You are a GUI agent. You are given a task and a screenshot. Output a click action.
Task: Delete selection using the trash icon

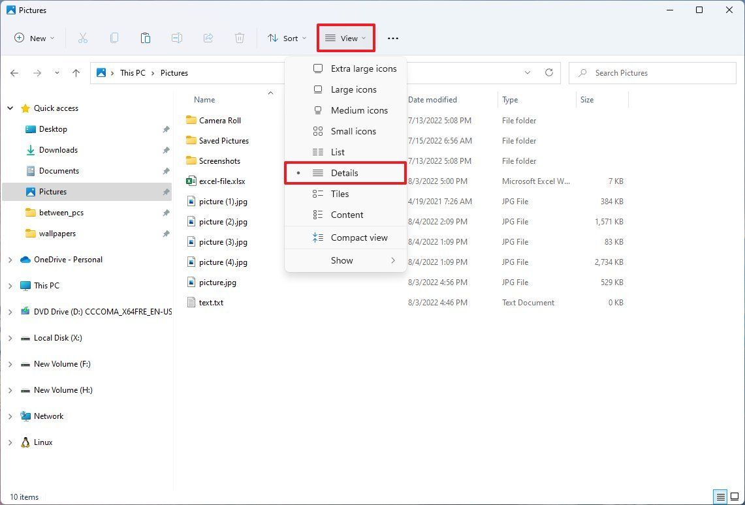240,38
